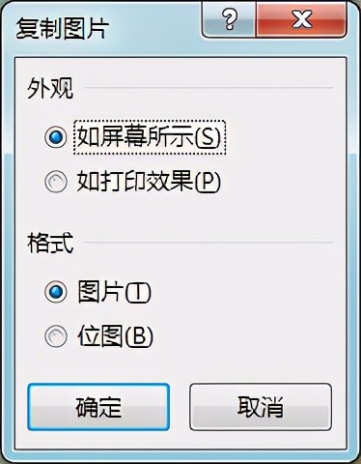Open help with the question mark button
The image size is (361, 464).
229,19
